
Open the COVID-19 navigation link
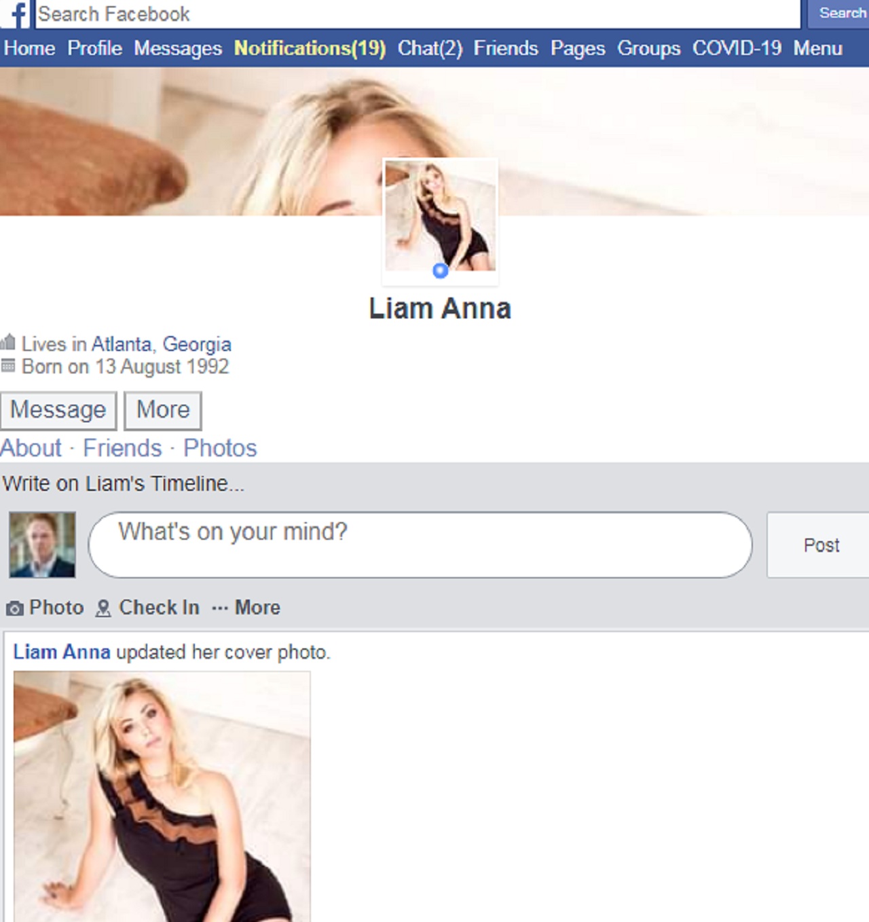pyautogui.click(x=737, y=48)
